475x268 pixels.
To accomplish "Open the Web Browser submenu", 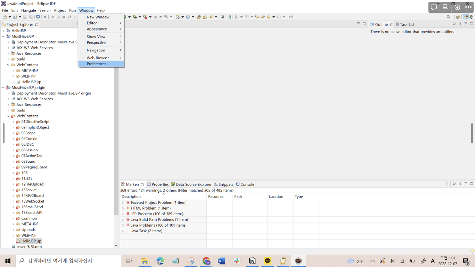I will (x=101, y=58).
